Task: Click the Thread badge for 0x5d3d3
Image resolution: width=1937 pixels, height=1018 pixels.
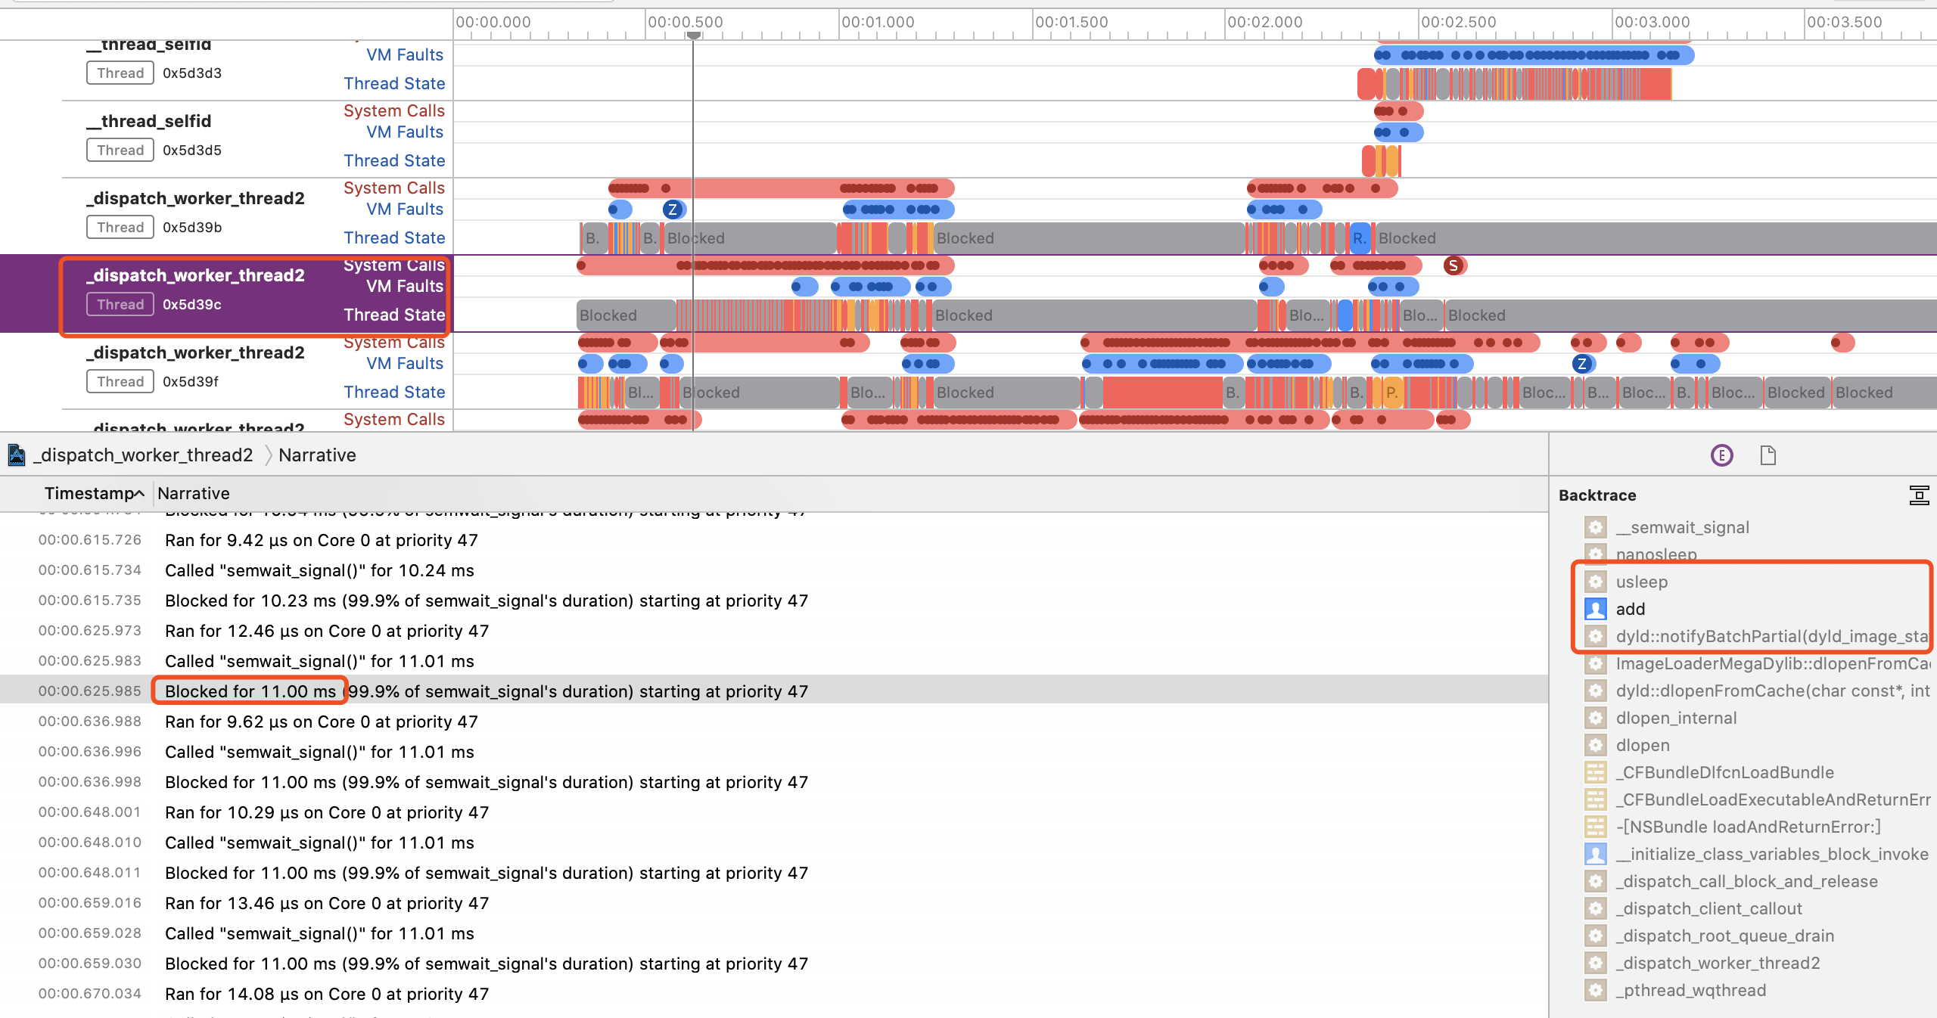Action: (x=120, y=73)
